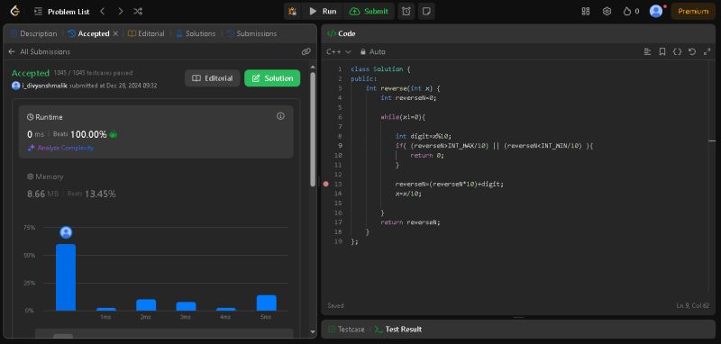Go back to All Submissions
721x344 pixels.
39,52
